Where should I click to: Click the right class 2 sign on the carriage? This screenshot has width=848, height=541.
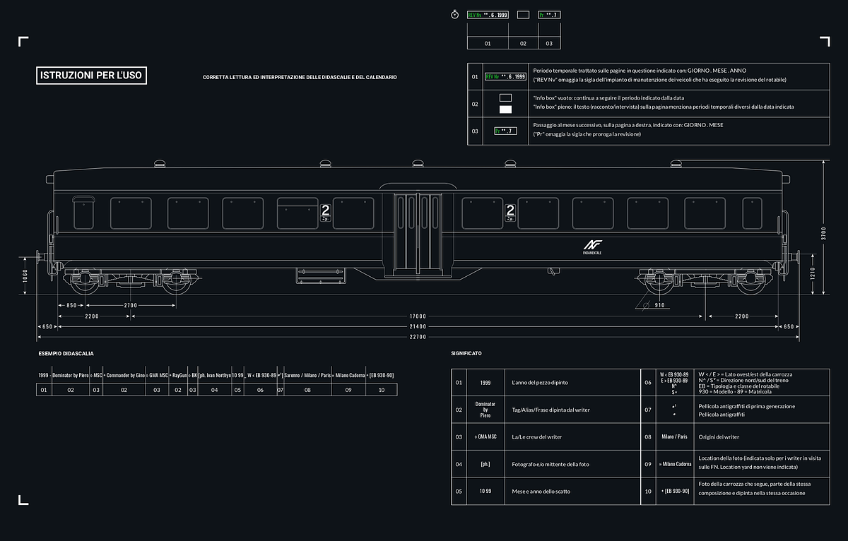tap(510, 212)
